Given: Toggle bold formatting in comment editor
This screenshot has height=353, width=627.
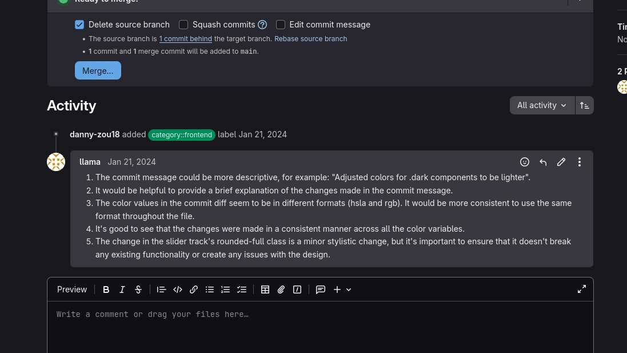Looking at the screenshot, I should (106, 289).
